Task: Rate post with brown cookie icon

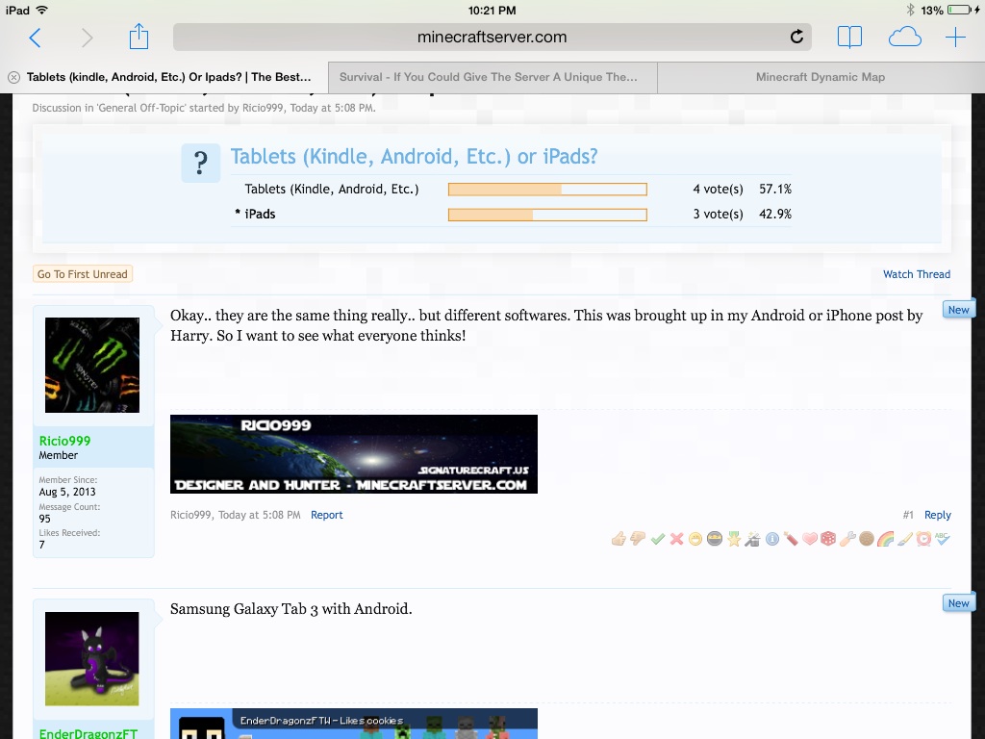Action: (867, 539)
